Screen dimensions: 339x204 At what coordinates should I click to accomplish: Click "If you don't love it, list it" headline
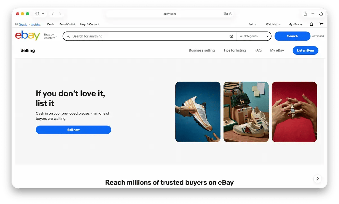click(71, 98)
